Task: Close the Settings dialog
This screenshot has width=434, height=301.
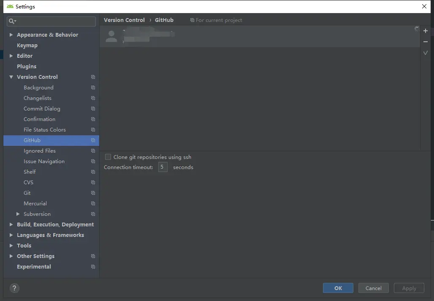Action: click(424, 6)
